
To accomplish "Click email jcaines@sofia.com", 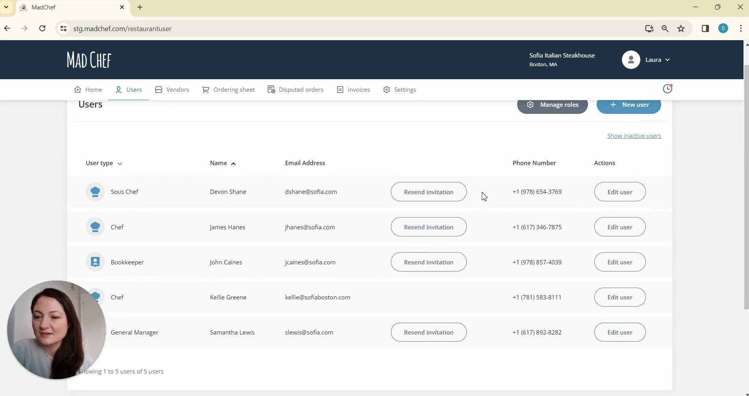I will tap(310, 262).
